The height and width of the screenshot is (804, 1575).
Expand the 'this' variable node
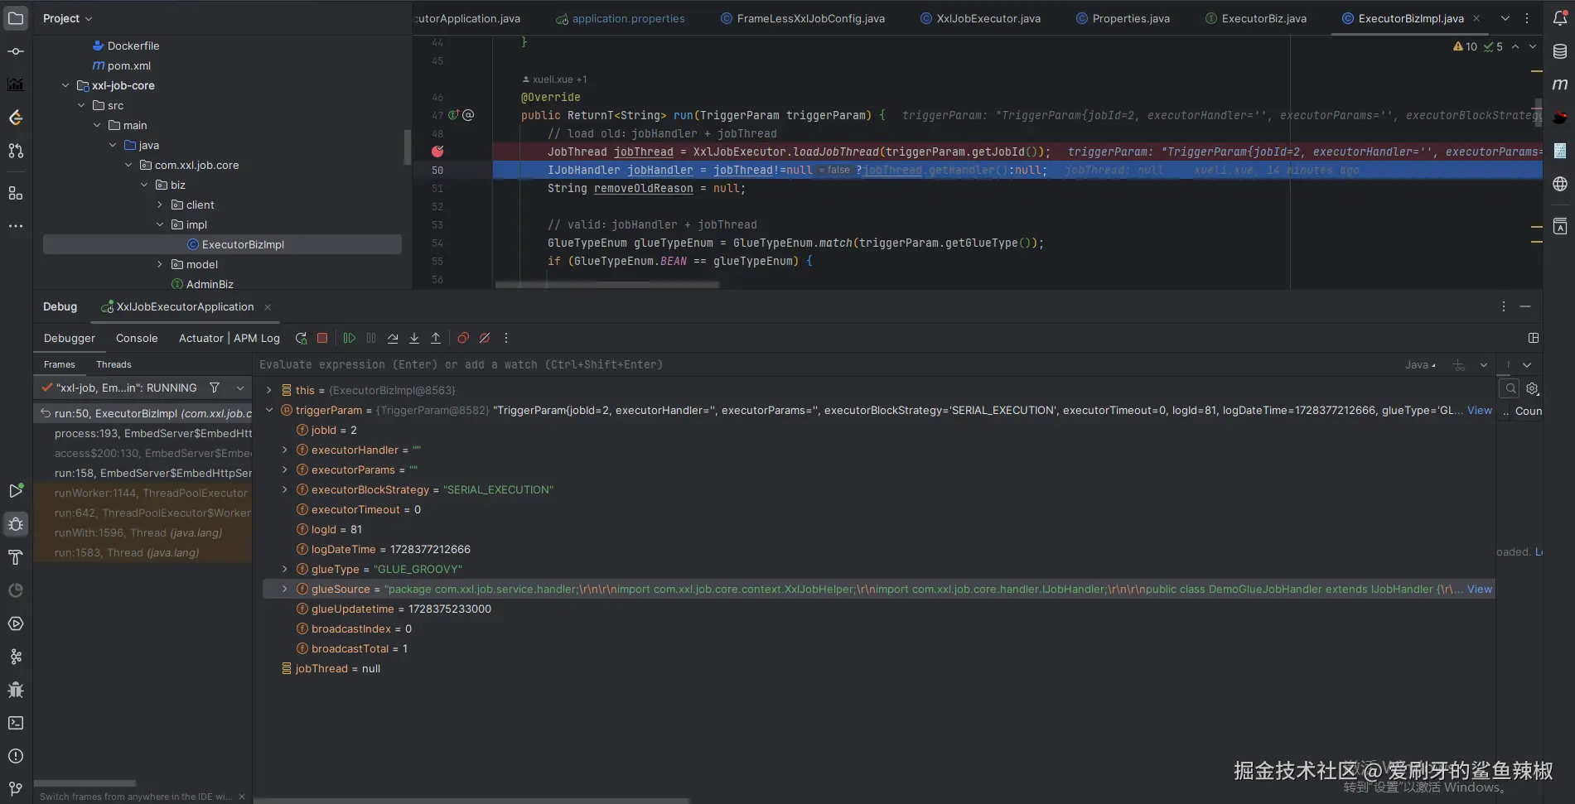268,390
